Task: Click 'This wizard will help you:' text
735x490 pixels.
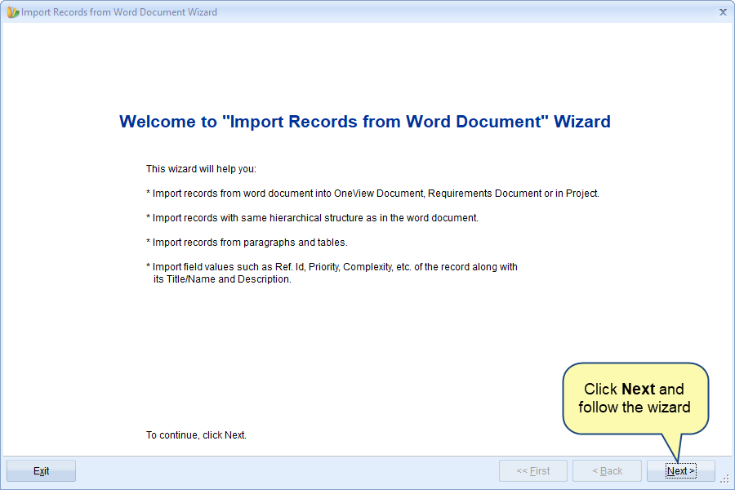Action: tap(201, 169)
